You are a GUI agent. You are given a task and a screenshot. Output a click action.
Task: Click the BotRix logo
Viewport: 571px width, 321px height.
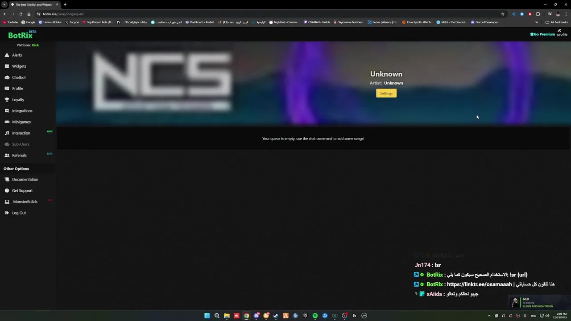click(x=22, y=35)
